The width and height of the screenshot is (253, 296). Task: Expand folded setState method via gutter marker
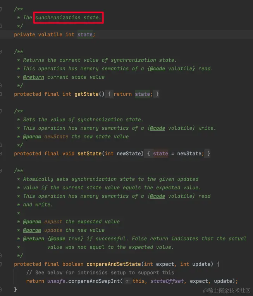[x=1, y=153]
